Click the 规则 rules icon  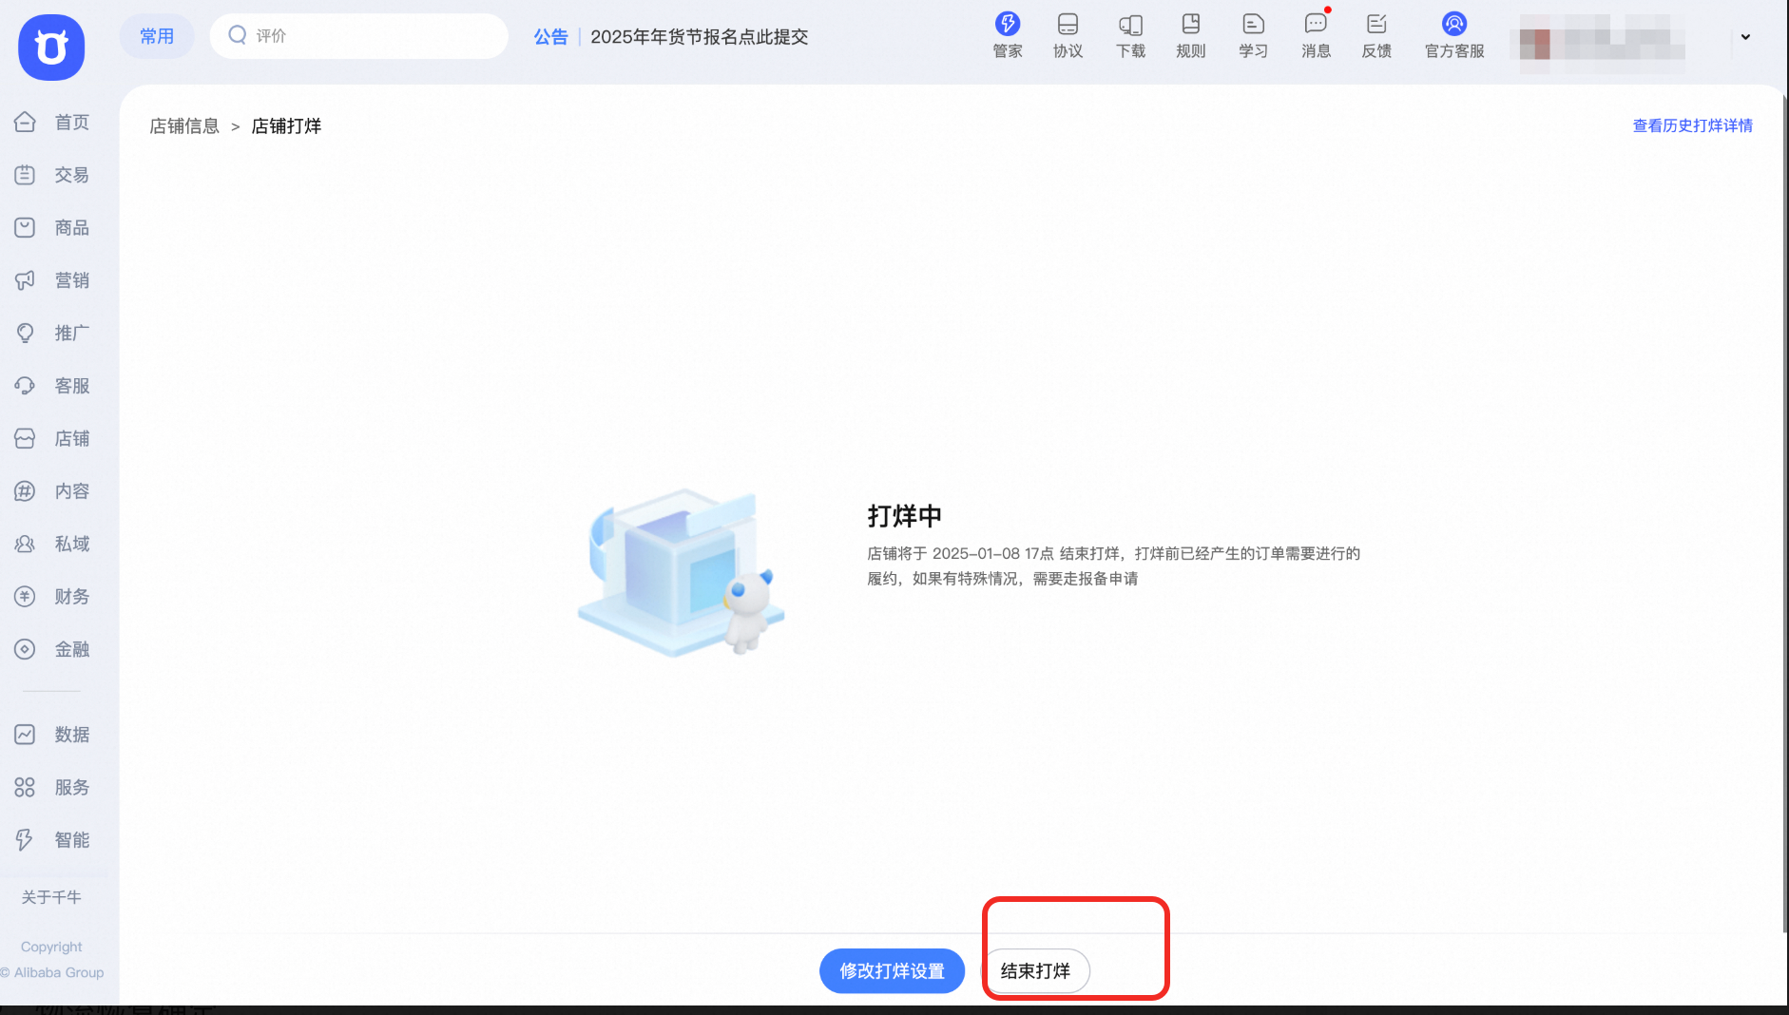click(x=1190, y=35)
